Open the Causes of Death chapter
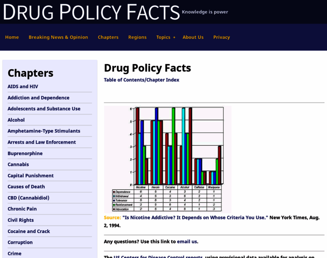 click(26, 187)
